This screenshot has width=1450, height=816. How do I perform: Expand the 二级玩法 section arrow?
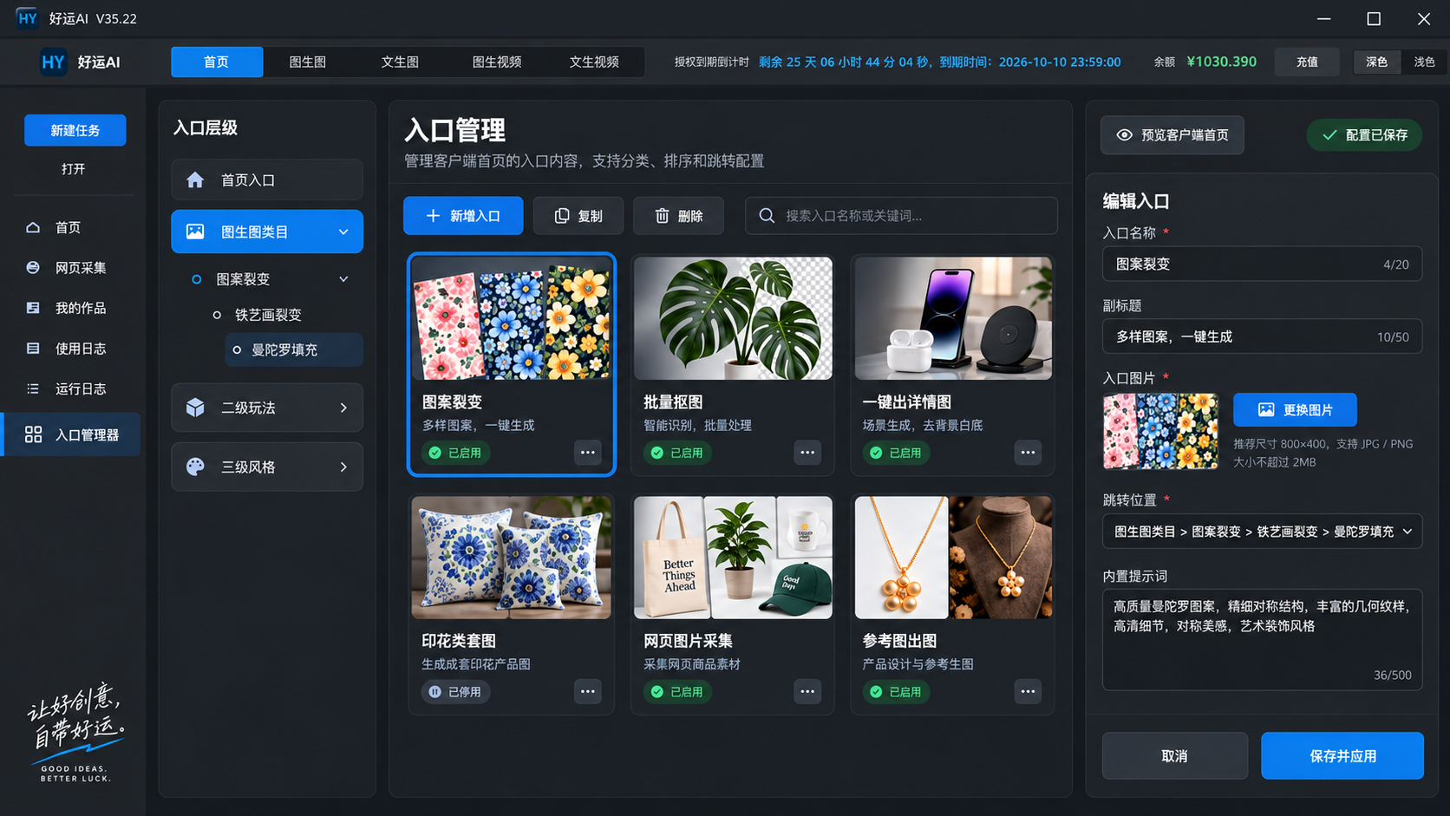(x=343, y=408)
